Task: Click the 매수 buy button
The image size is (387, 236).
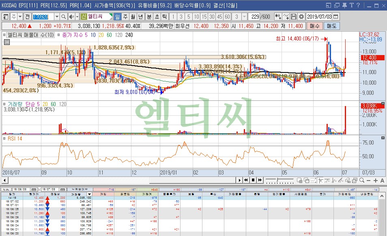Action: tap(315, 26)
